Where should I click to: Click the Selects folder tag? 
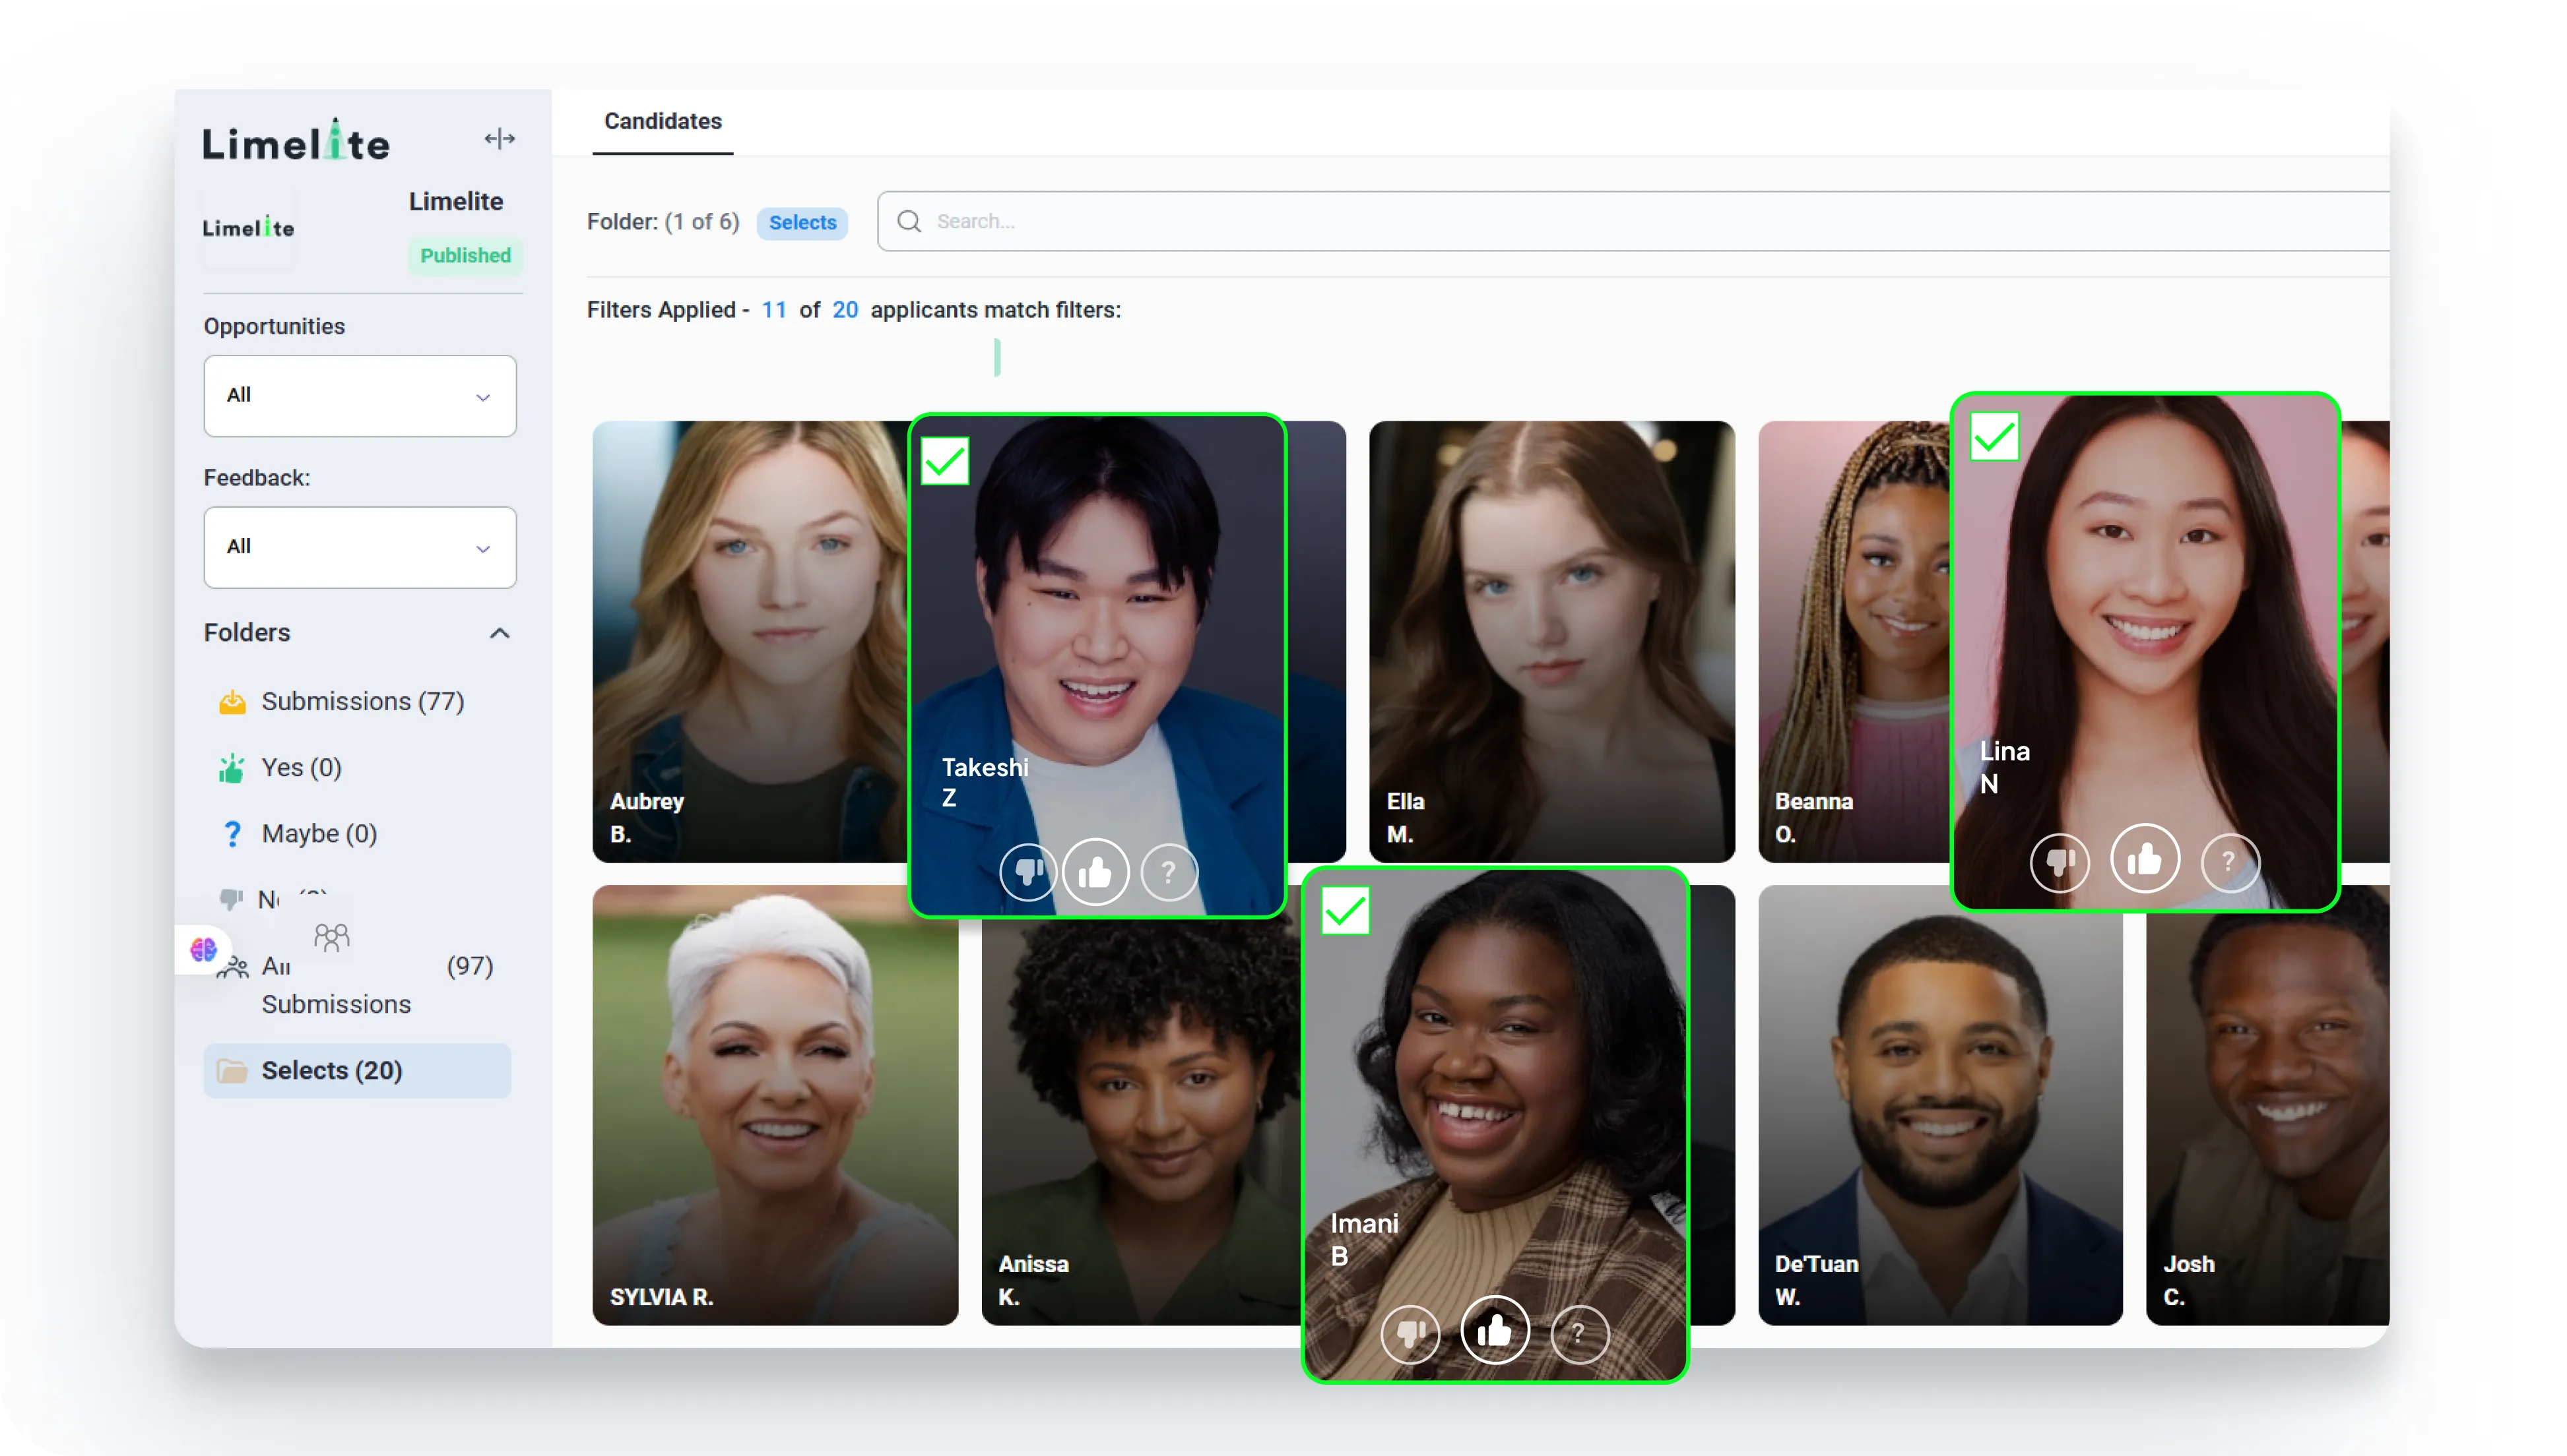pyautogui.click(x=802, y=222)
